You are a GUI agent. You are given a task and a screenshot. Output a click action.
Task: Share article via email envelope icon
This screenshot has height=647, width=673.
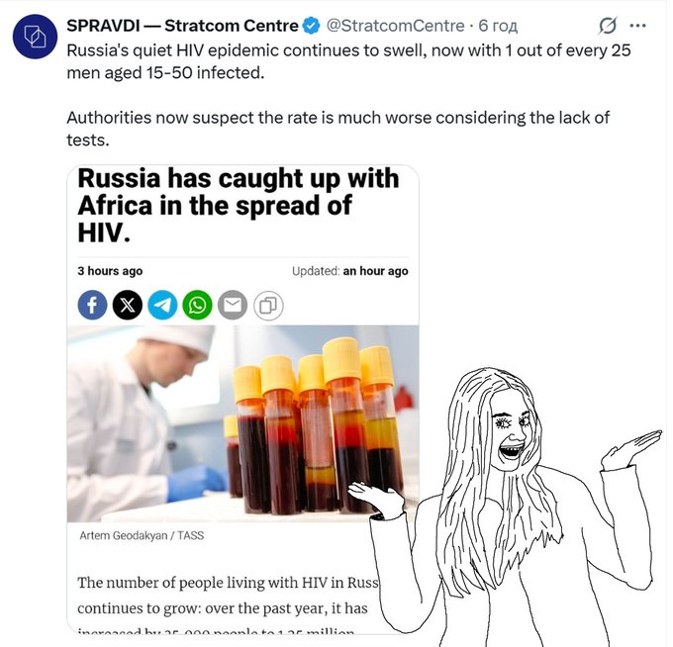click(232, 305)
